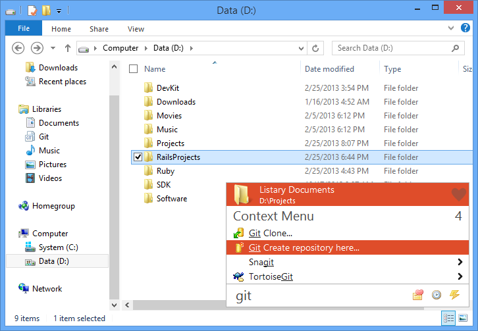The width and height of the screenshot is (478, 331).
Task: Click the chevron after Computer in breadcrumb
Action: [146, 48]
